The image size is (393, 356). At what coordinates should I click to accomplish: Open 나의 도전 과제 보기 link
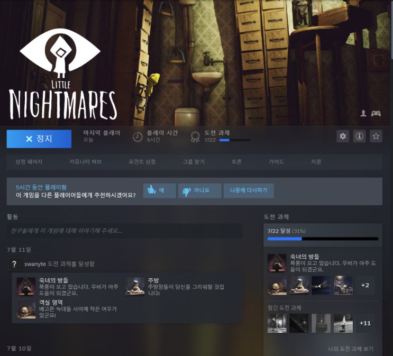pyautogui.click(x=351, y=349)
